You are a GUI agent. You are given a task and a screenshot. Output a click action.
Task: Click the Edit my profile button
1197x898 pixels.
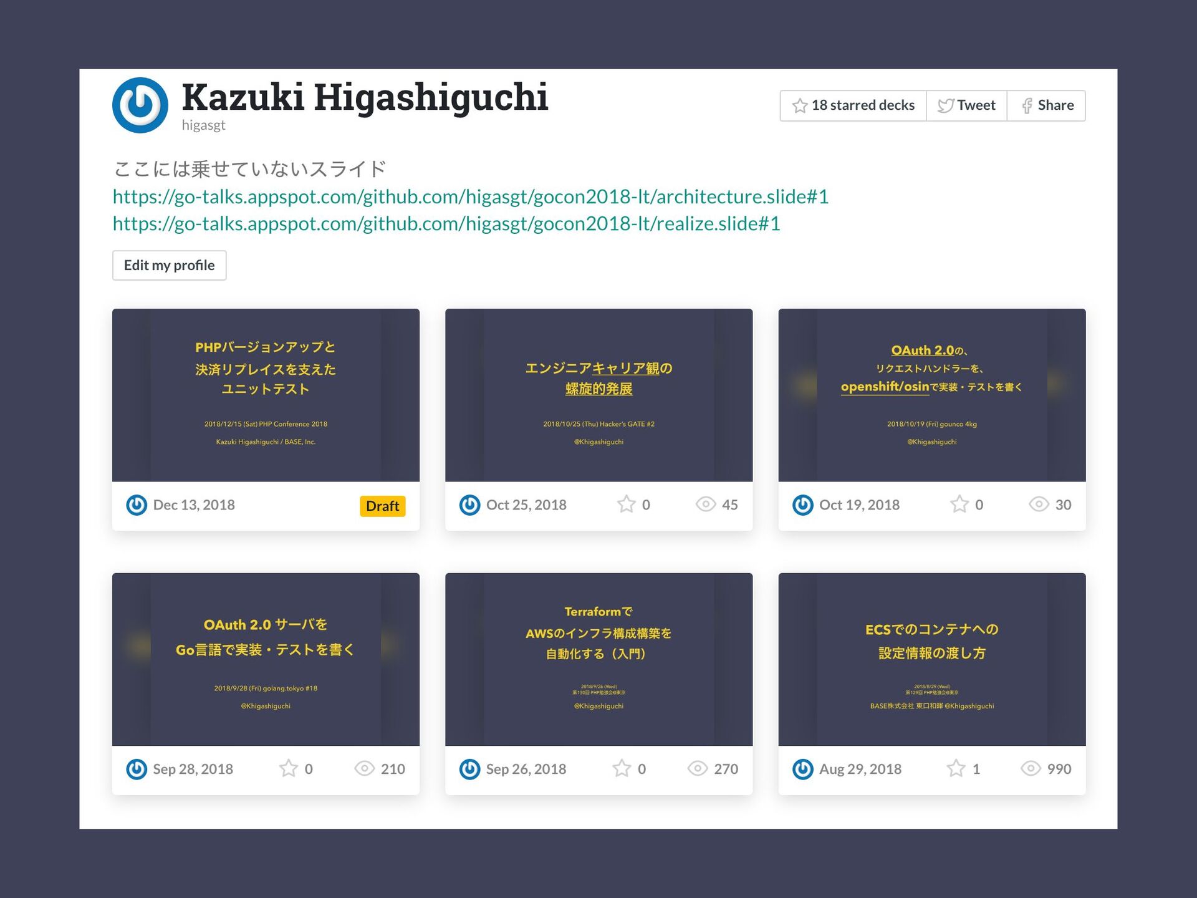169,265
